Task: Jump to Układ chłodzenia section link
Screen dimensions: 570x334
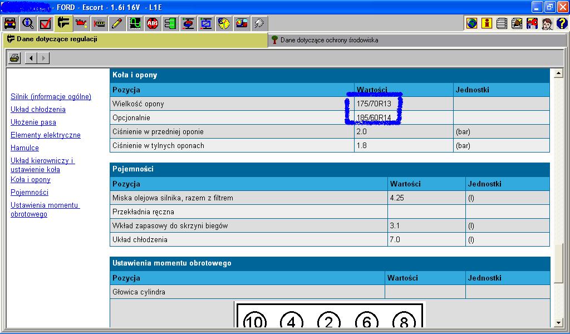Action: click(38, 110)
